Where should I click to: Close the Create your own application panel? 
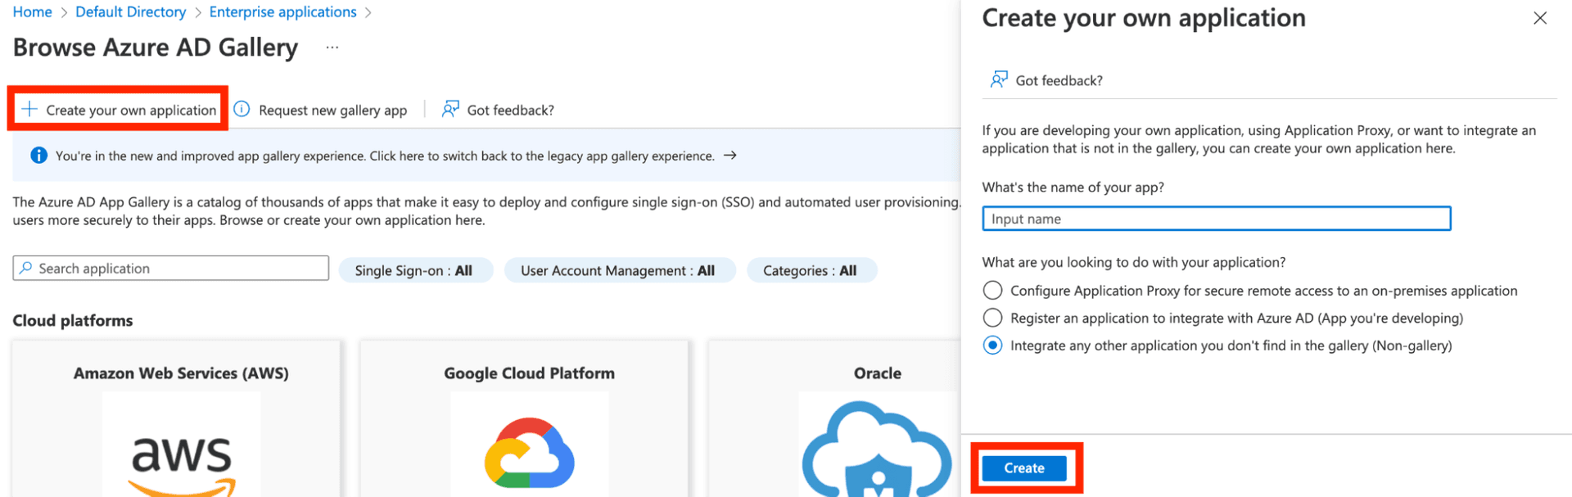click(x=1539, y=18)
